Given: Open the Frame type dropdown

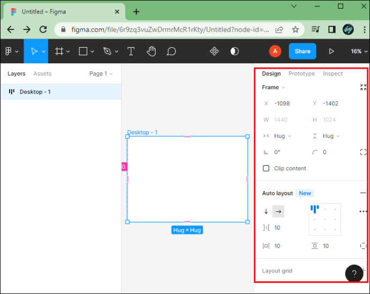Looking at the screenshot, I should coord(273,87).
